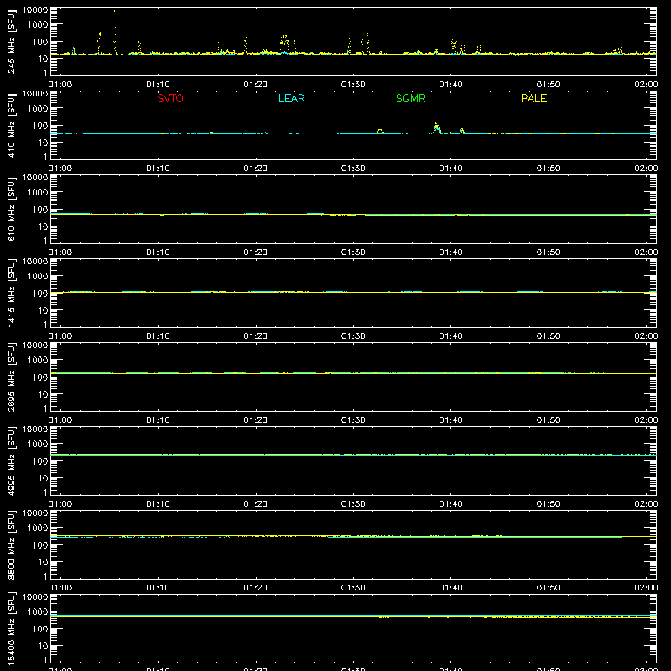Click 01:00 under the 245 MHz panel

[60, 85]
